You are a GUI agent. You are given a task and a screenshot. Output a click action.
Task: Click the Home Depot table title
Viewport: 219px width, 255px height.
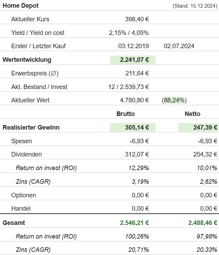[21, 6]
